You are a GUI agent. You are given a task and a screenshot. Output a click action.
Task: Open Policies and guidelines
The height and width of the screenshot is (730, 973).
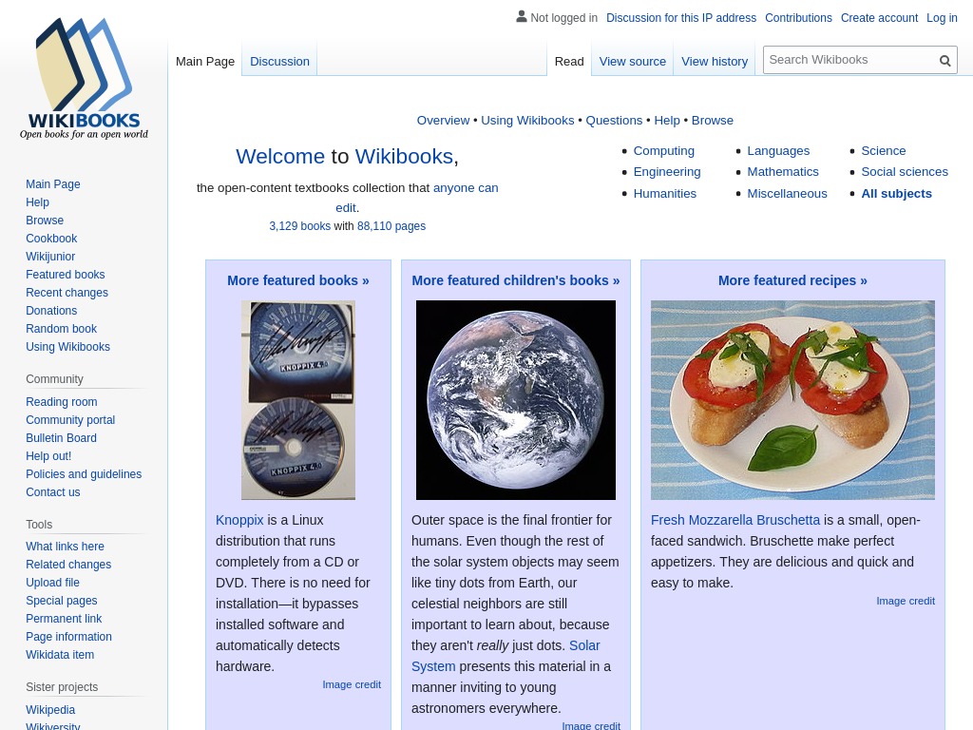click(84, 473)
